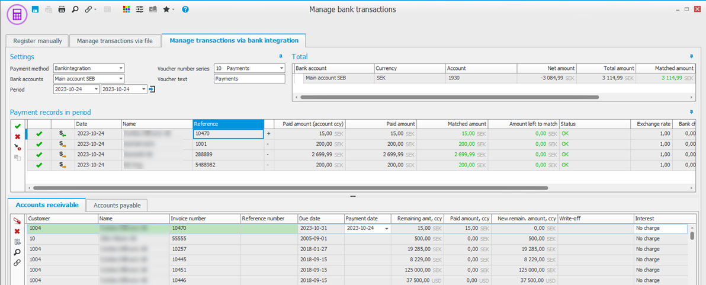Click the printer icon in top toolbar

coord(62,9)
